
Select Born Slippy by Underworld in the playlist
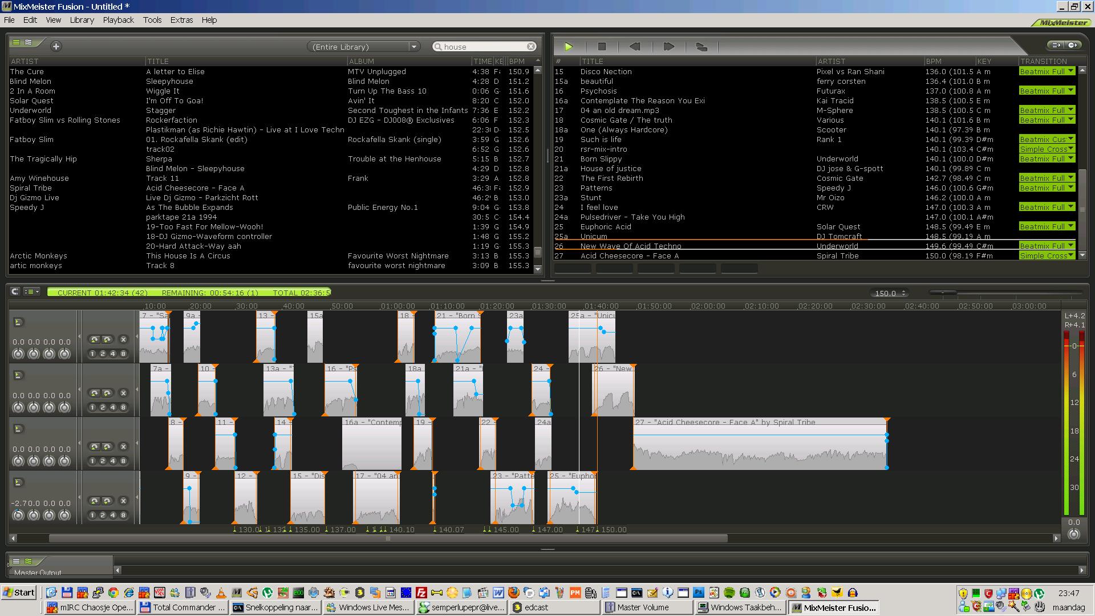(816, 159)
